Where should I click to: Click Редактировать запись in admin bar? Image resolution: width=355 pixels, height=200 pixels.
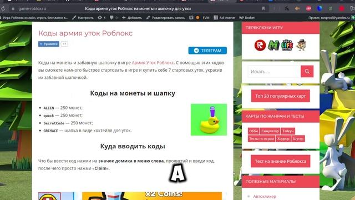click(x=166, y=17)
